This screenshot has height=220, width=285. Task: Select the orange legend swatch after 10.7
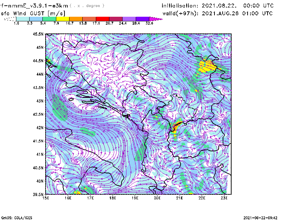[76, 19]
